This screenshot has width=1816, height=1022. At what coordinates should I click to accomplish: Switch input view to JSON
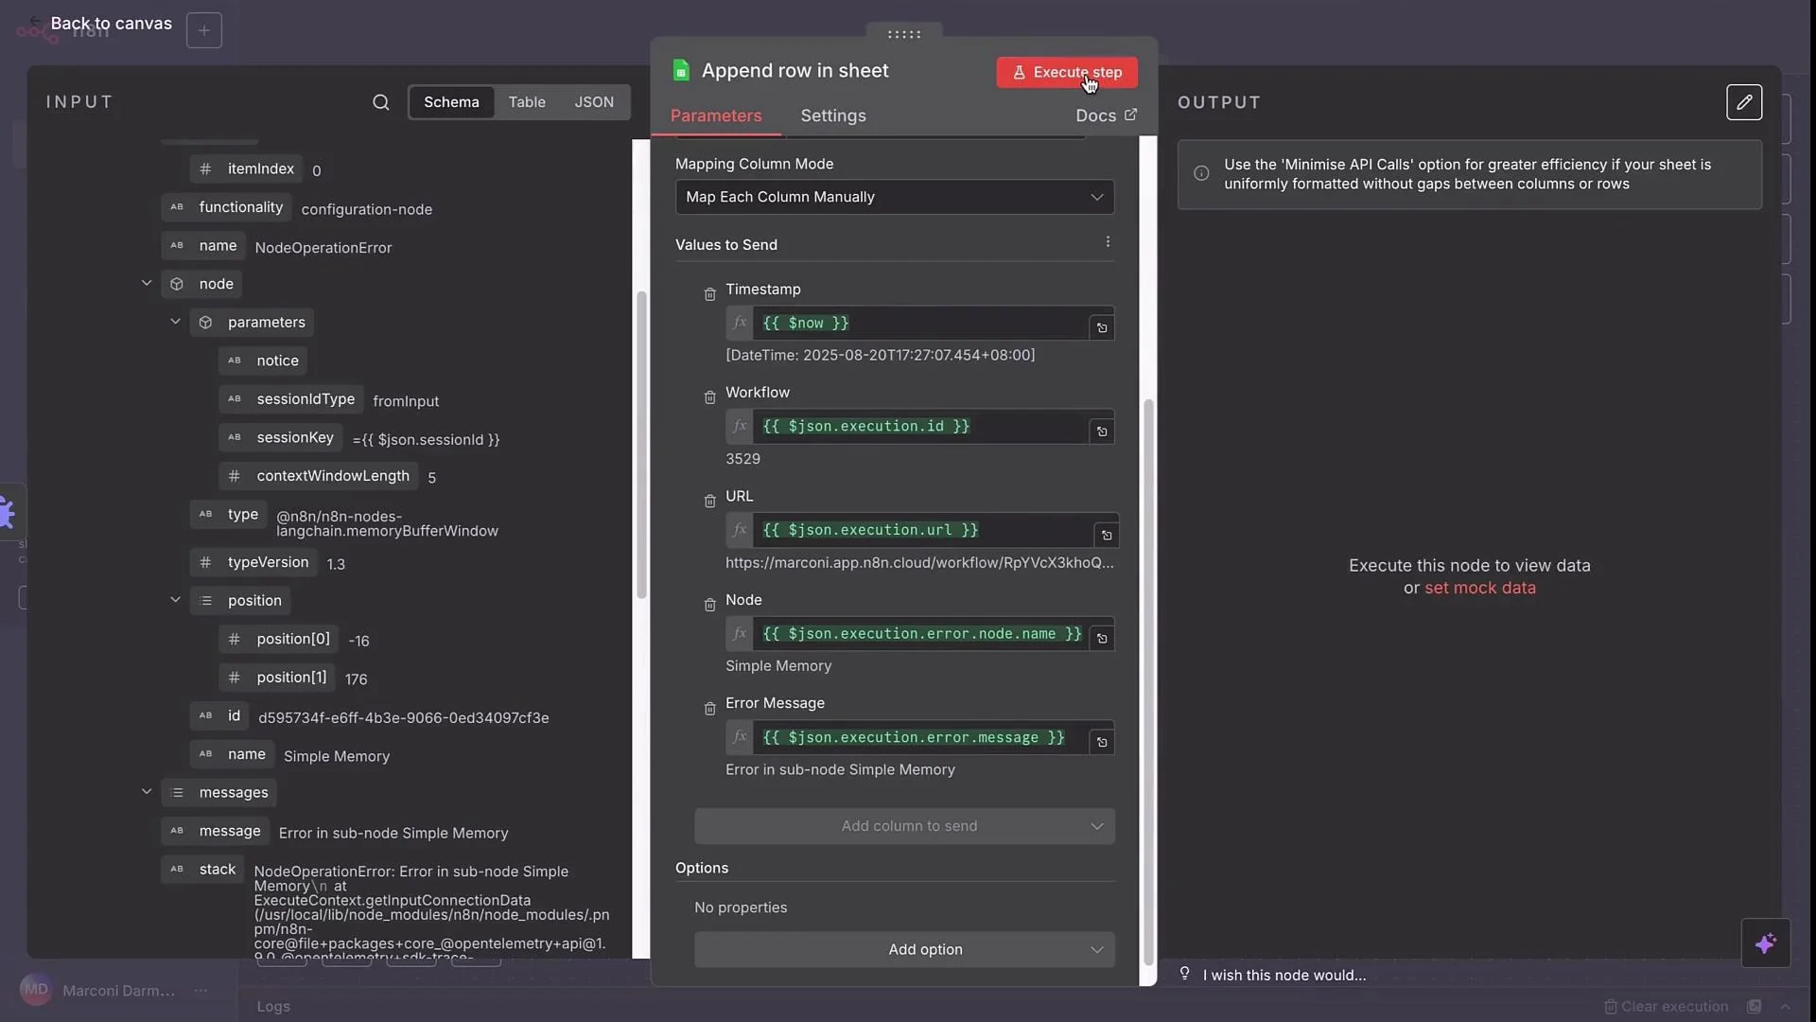[x=594, y=102]
